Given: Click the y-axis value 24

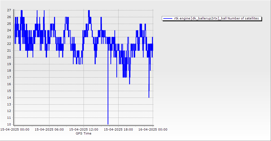Looking at the screenshot, I should (x=9, y=30).
